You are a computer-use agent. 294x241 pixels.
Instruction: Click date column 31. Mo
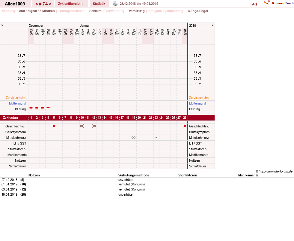[x=77, y=32]
